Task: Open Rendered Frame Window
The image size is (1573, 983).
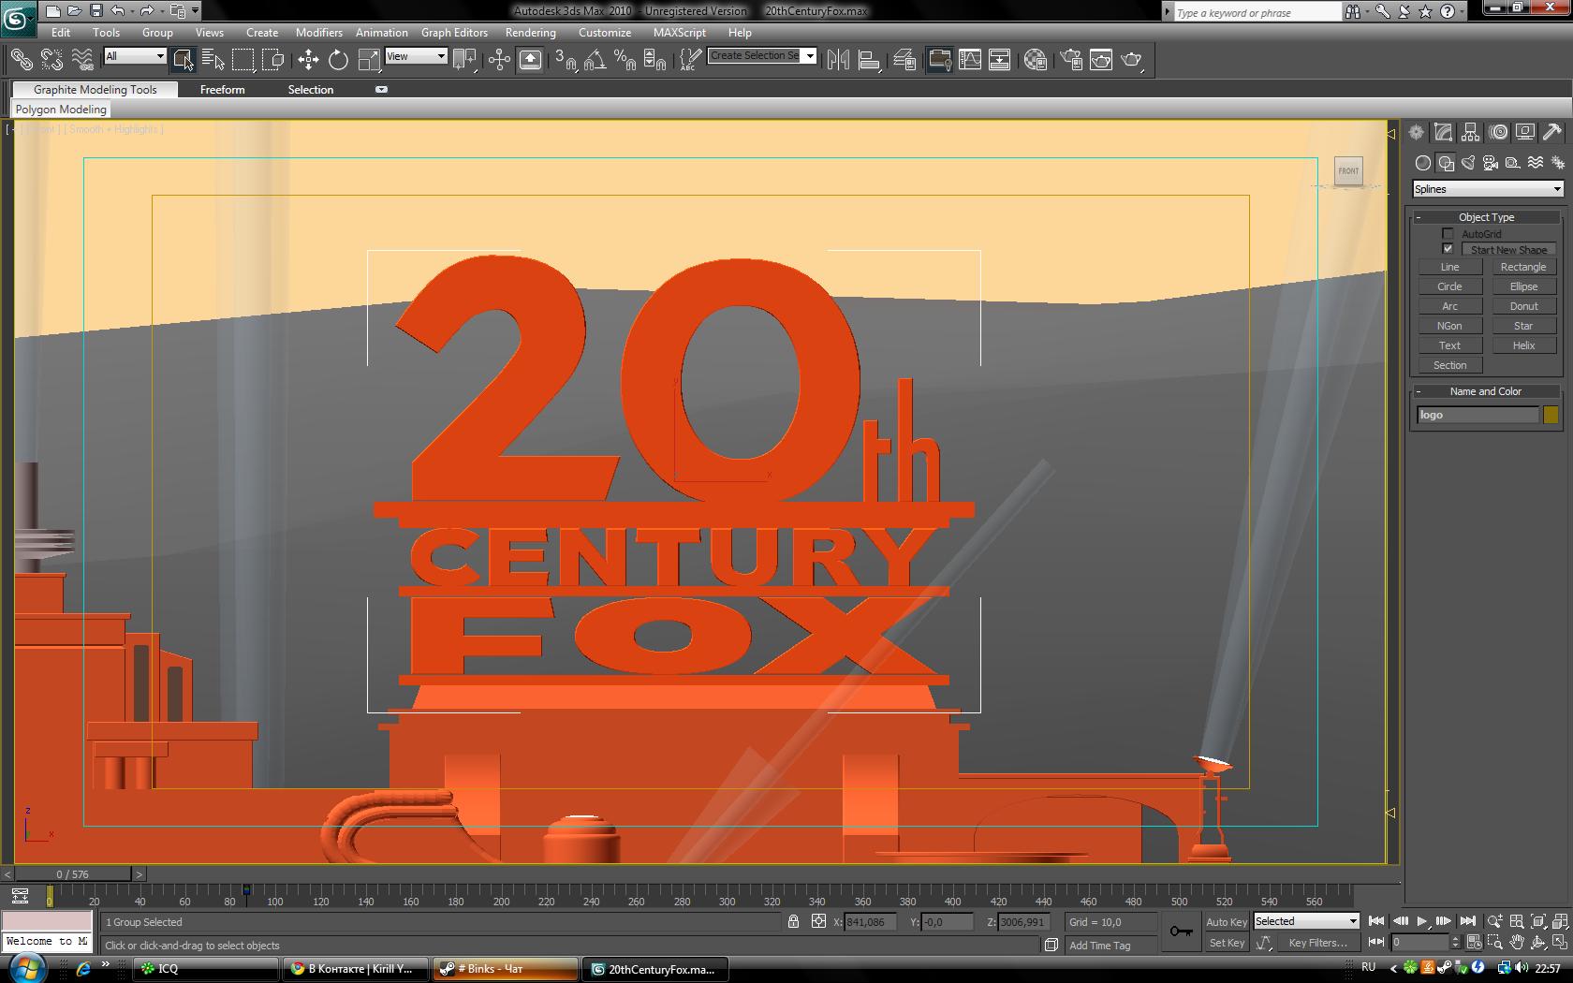Action: click(x=1101, y=60)
